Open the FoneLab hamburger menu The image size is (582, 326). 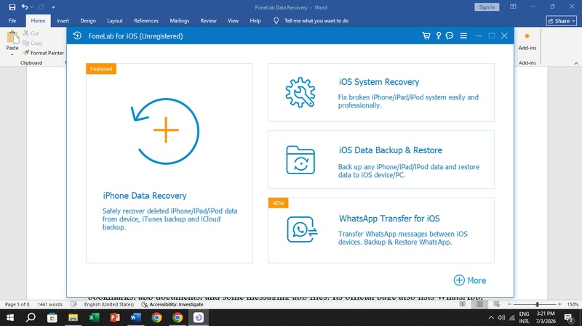(x=463, y=36)
